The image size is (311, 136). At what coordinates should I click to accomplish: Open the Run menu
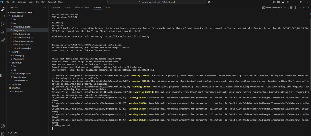point(43,2)
